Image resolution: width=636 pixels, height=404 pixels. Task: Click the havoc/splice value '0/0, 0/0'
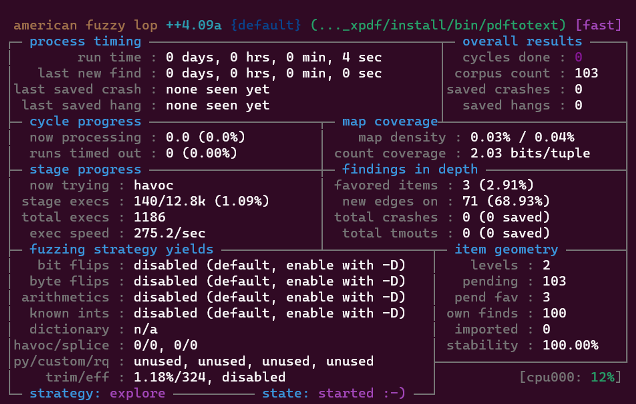(166, 345)
